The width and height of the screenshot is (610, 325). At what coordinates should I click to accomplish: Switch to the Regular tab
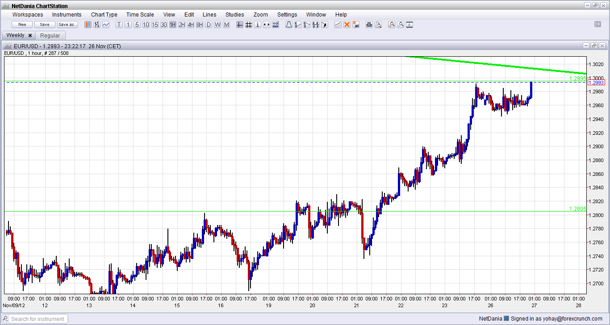[x=50, y=35]
